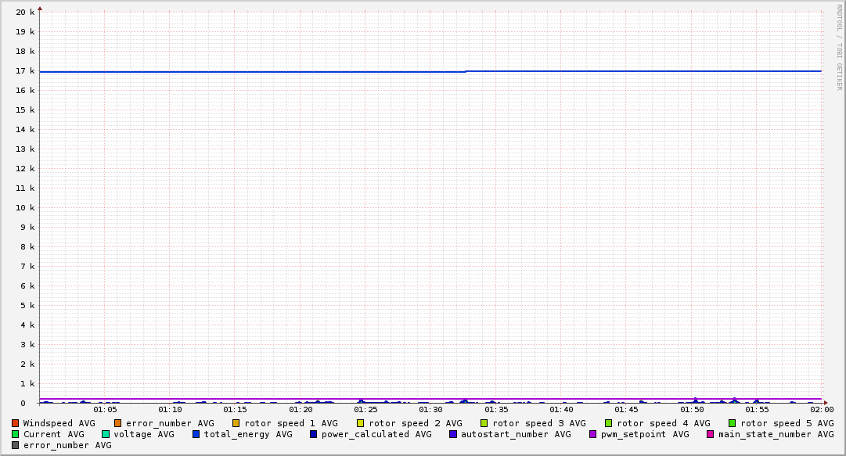Click the blue total_energy line in the graph

430,72
